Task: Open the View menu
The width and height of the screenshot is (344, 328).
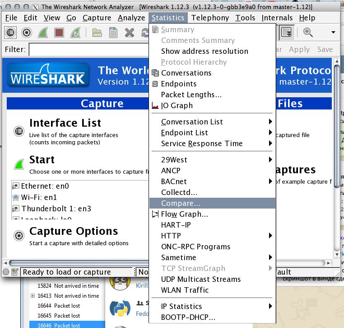Action: tap(52, 18)
